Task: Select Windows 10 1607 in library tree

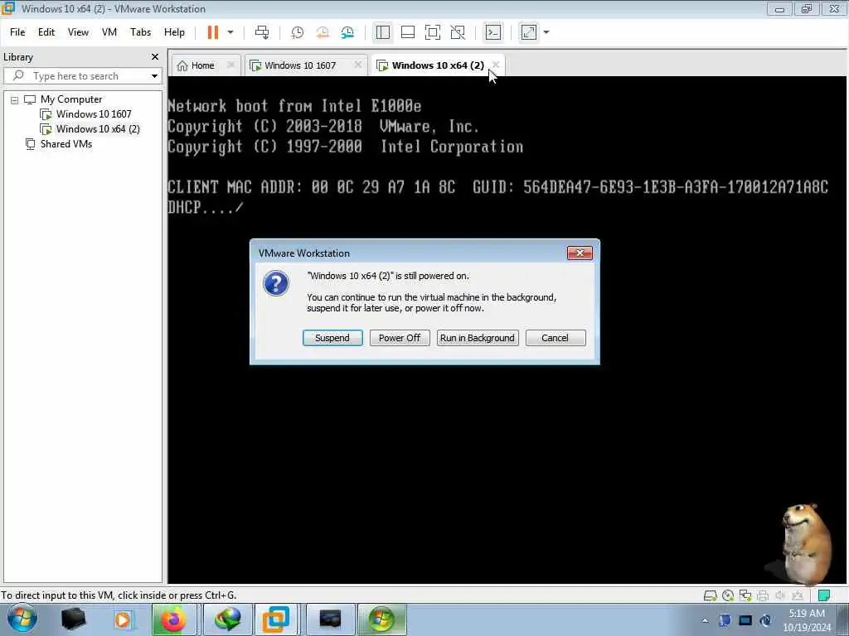Action: pos(94,114)
